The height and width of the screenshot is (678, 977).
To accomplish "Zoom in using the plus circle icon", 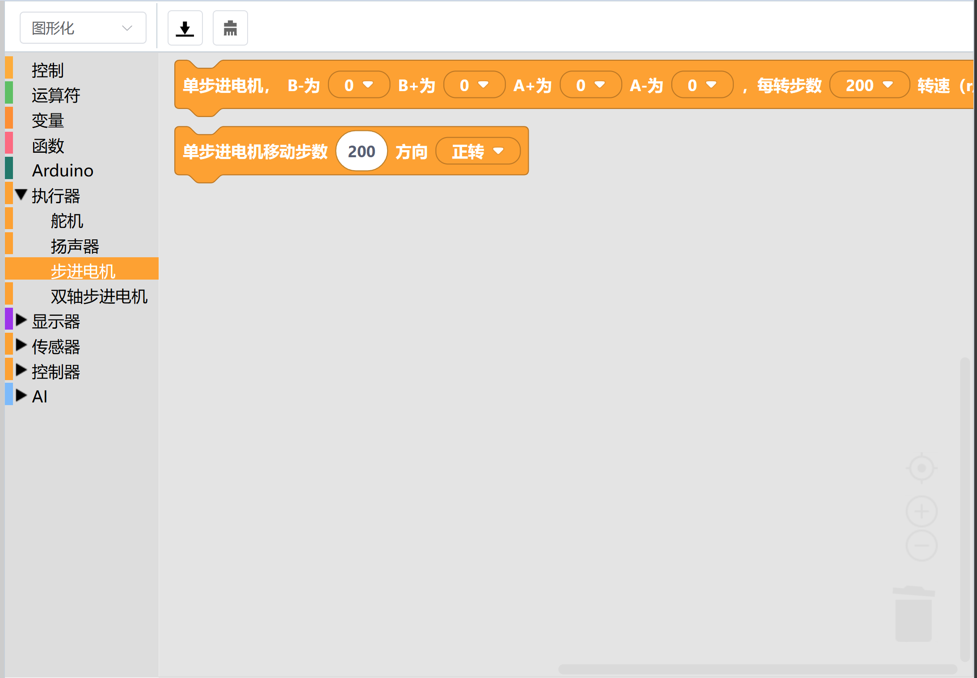I will 921,511.
